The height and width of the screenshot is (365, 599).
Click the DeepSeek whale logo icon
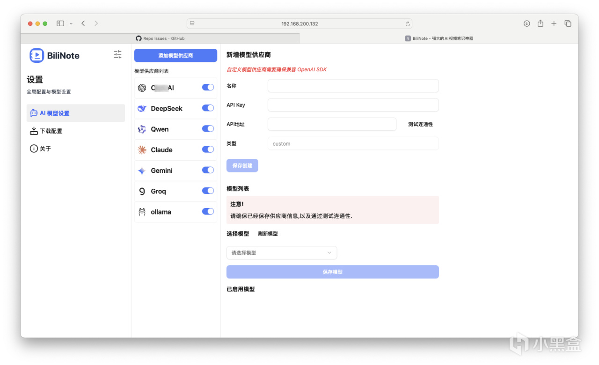point(142,108)
